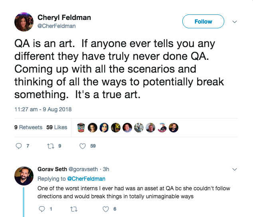
Task: Expand the chevron menu next to Follow
Action: [235, 22]
